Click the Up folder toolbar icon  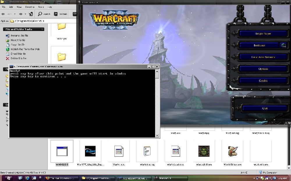click(x=31, y=14)
